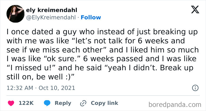Like the tweet with the pink heart
The image size is (206, 111).
click(11, 103)
